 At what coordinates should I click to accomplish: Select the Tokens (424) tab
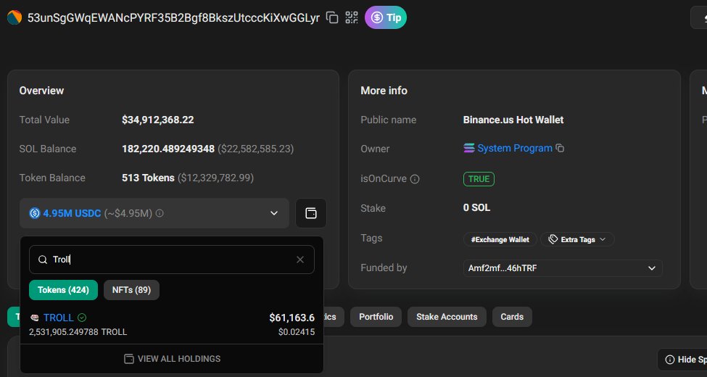pos(63,290)
